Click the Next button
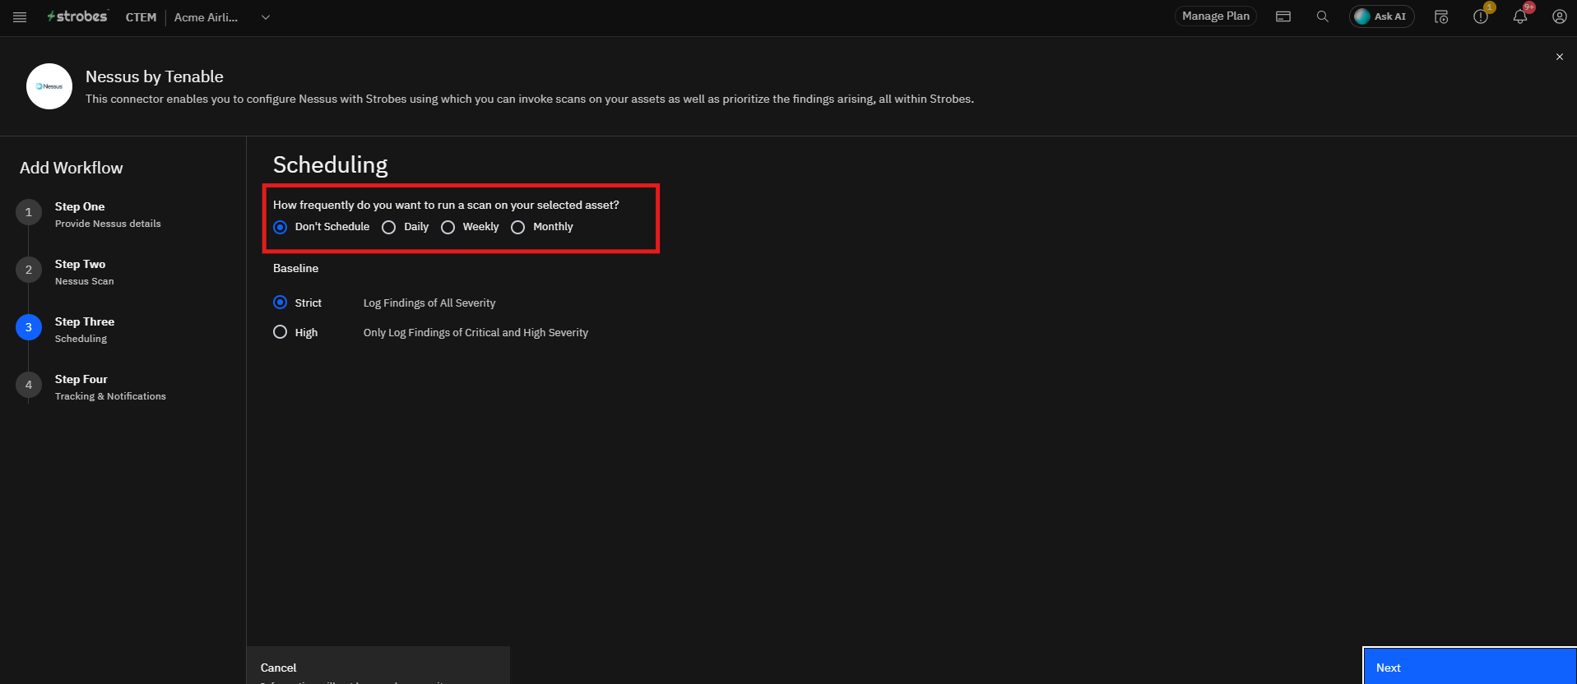The height and width of the screenshot is (684, 1577). [1469, 667]
